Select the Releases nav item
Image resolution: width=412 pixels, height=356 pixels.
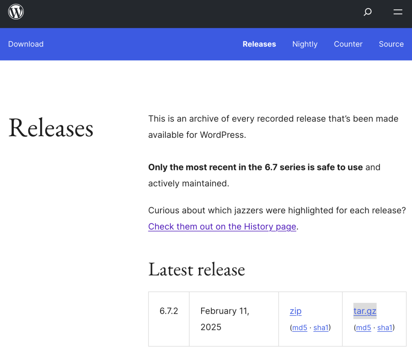coord(259,44)
